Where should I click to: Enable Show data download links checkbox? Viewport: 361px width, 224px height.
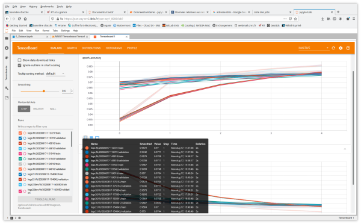(x=20, y=60)
